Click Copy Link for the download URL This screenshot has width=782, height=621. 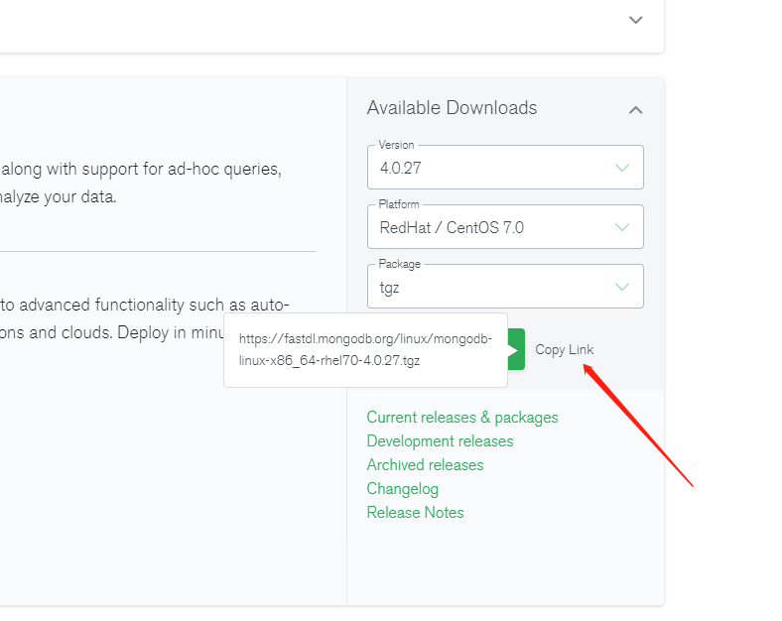click(x=564, y=349)
